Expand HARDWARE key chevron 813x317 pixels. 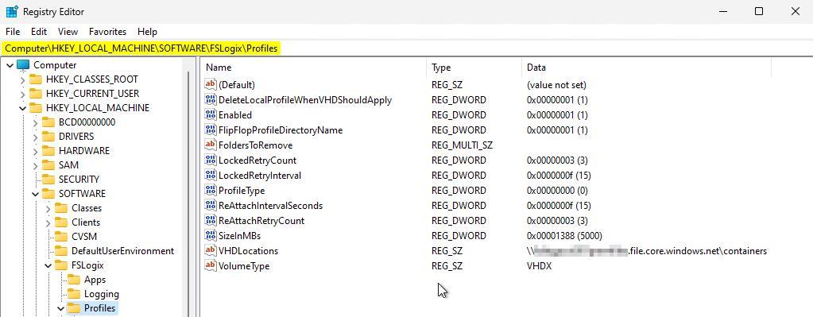pos(35,151)
